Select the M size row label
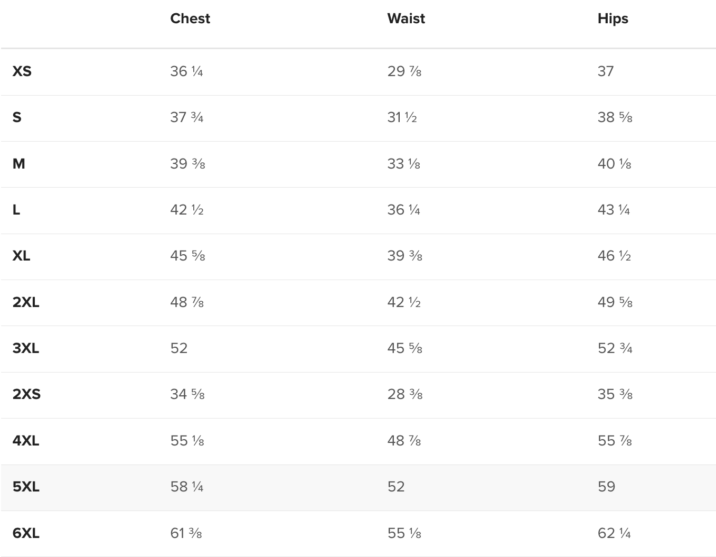The width and height of the screenshot is (716, 557). tap(19, 164)
